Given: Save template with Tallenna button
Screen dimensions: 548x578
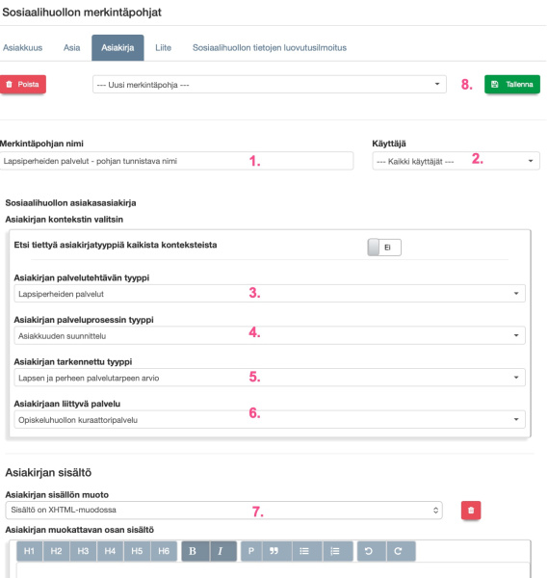Looking at the screenshot, I should pyautogui.click(x=512, y=85).
